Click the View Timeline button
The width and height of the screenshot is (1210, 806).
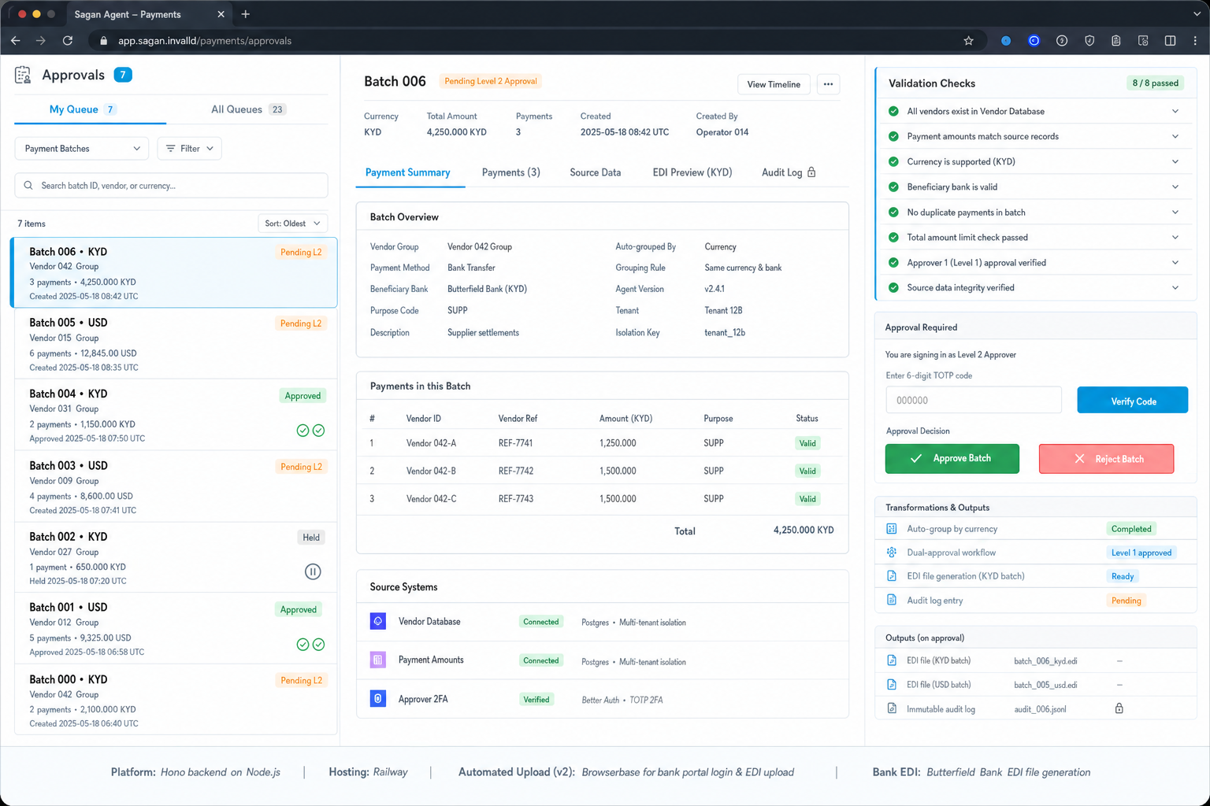point(774,84)
